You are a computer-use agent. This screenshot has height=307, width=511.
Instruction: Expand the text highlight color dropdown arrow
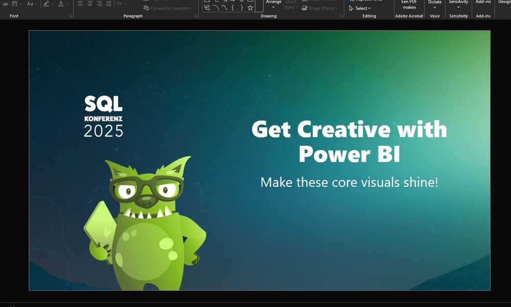point(53,4)
